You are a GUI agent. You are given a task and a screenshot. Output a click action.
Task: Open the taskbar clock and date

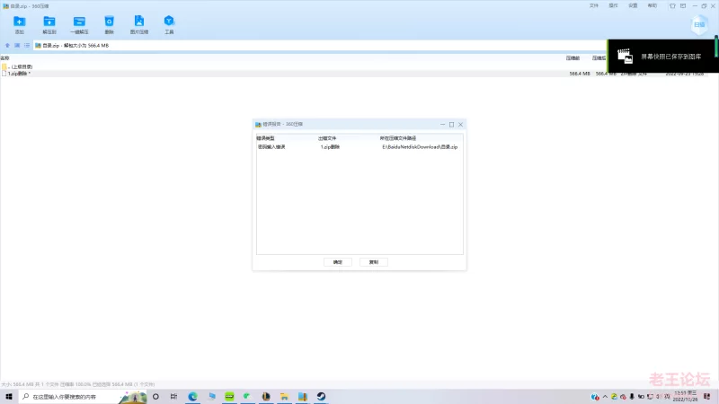tap(685, 396)
